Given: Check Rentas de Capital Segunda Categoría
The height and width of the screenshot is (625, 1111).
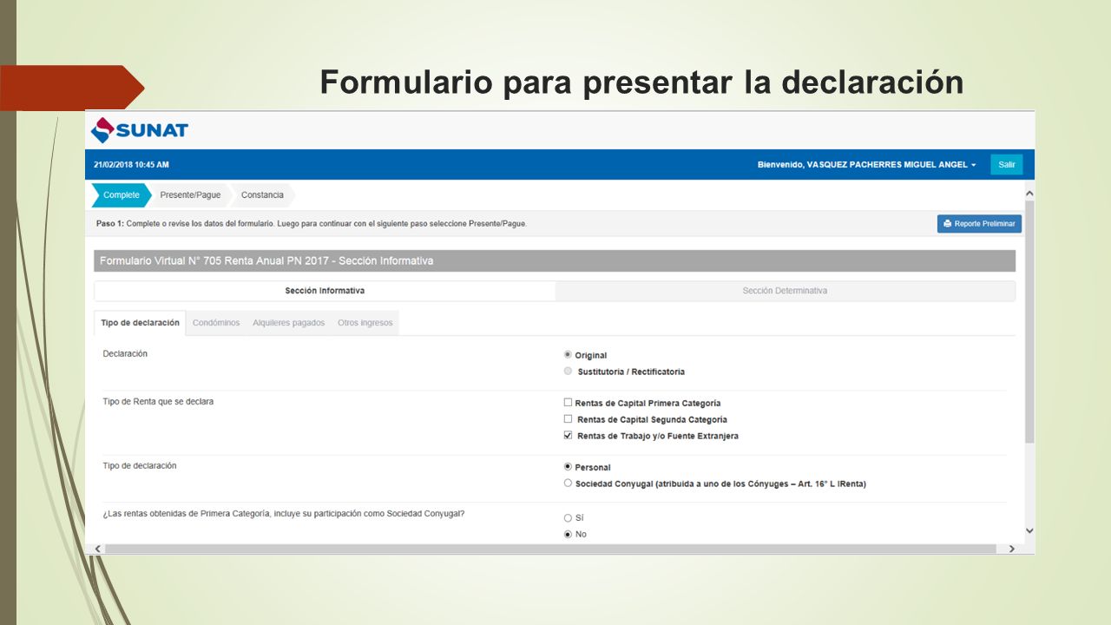Looking at the screenshot, I should [x=568, y=419].
